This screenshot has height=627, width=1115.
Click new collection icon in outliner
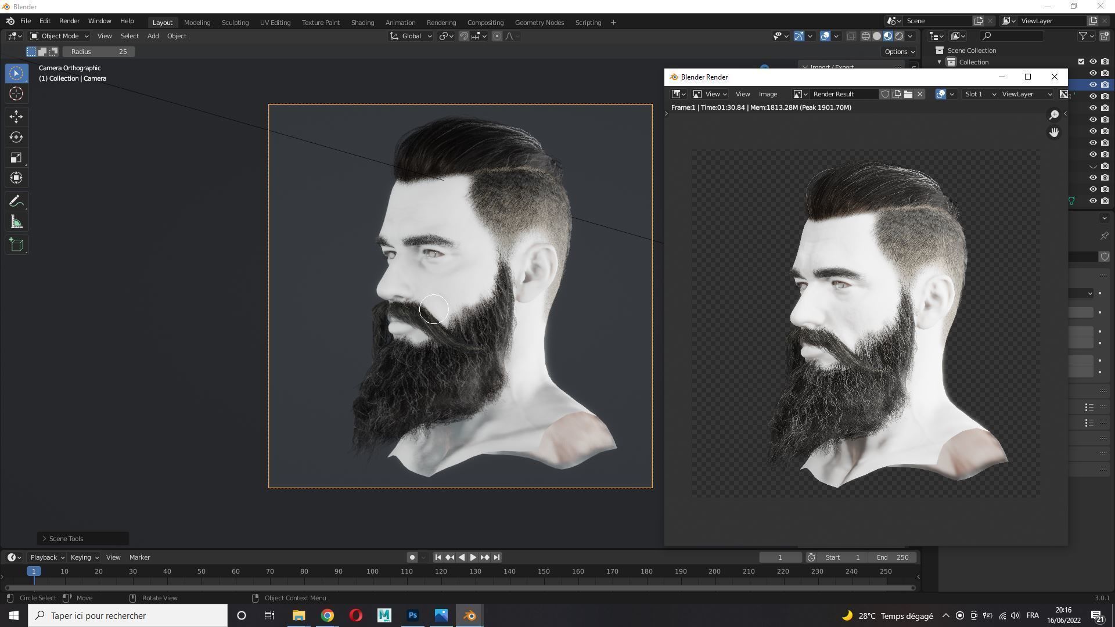tap(1105, 36)
